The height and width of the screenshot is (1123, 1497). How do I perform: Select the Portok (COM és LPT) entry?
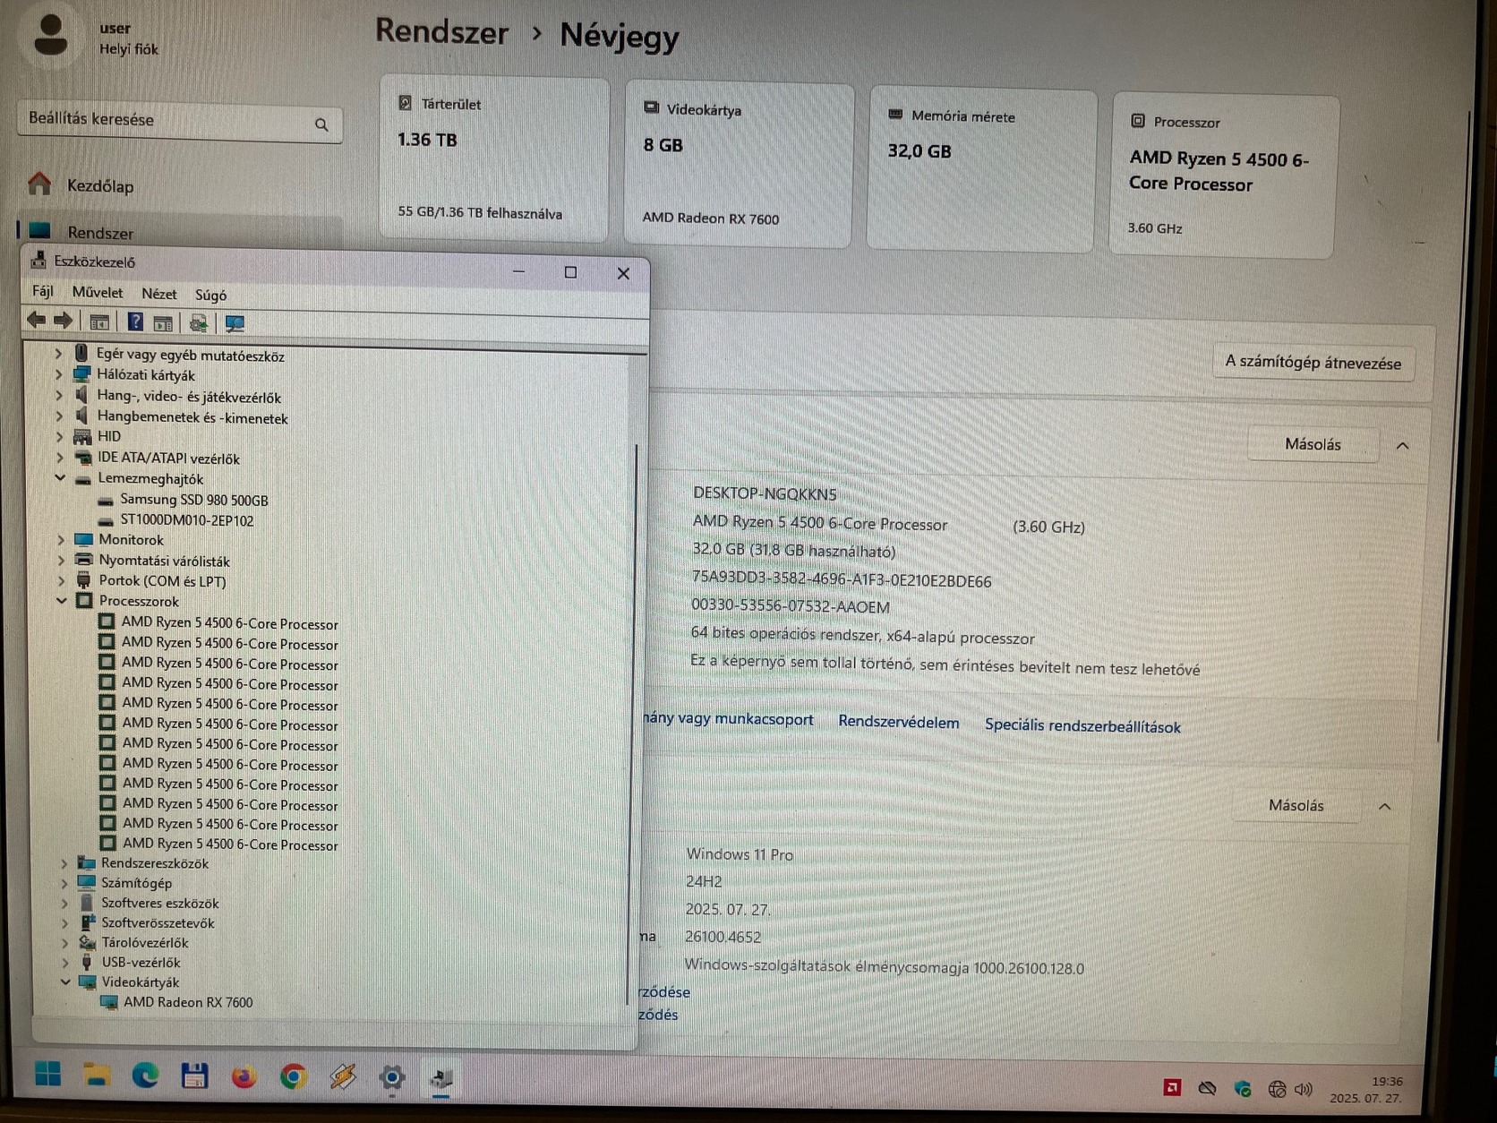pos(162,580)
